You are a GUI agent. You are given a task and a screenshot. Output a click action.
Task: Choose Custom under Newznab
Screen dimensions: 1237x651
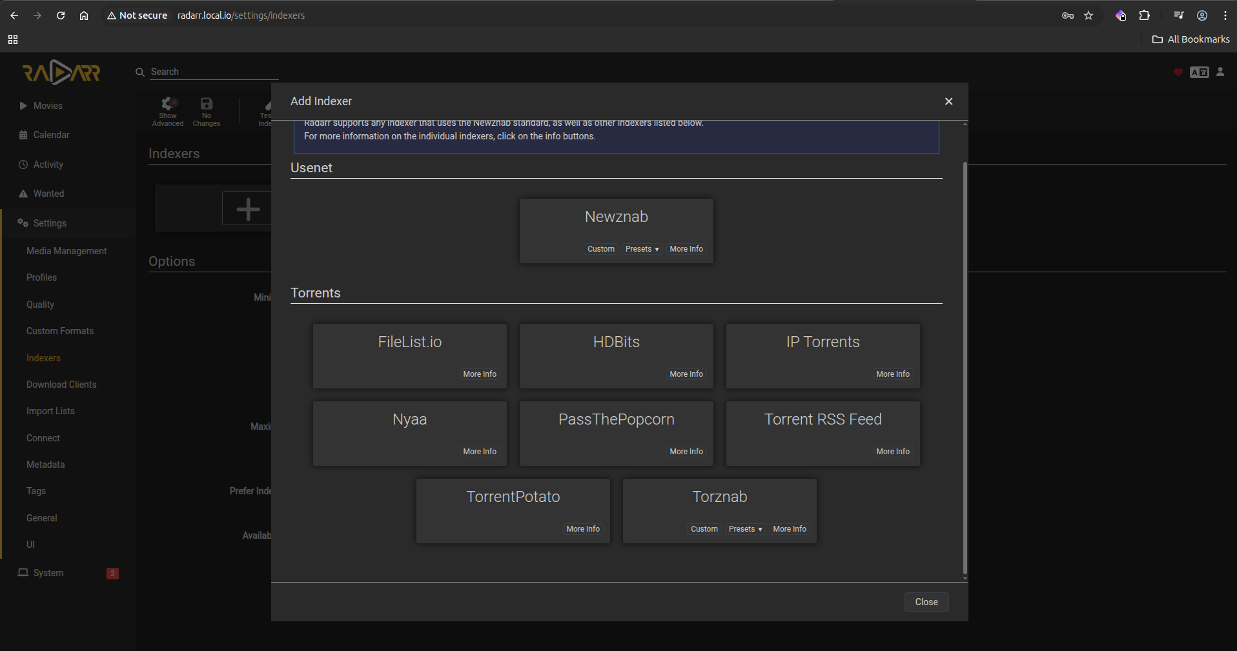601,249
